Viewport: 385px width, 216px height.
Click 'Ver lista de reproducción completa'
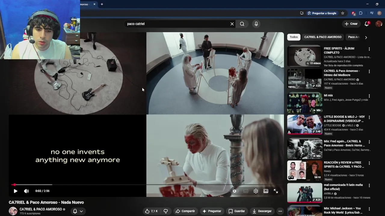click(343, 65)
